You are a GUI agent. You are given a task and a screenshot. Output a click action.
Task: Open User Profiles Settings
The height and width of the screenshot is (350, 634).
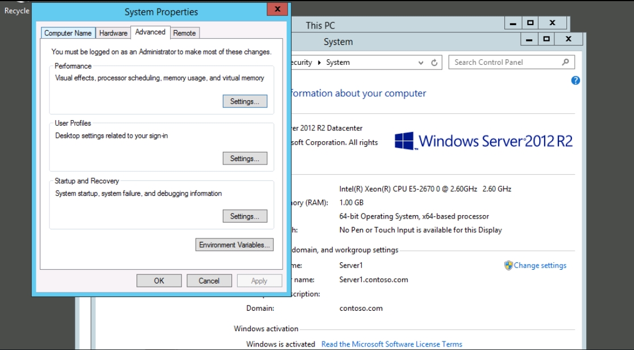click(x=245, y=158)
